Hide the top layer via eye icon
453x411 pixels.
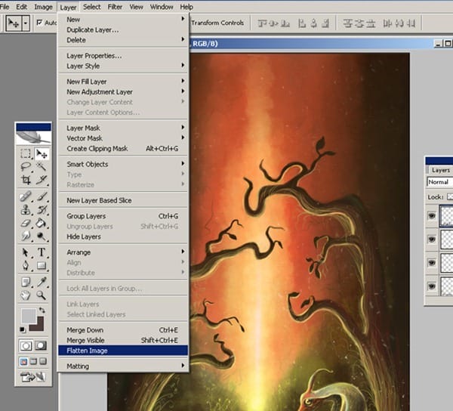(432, 215)
